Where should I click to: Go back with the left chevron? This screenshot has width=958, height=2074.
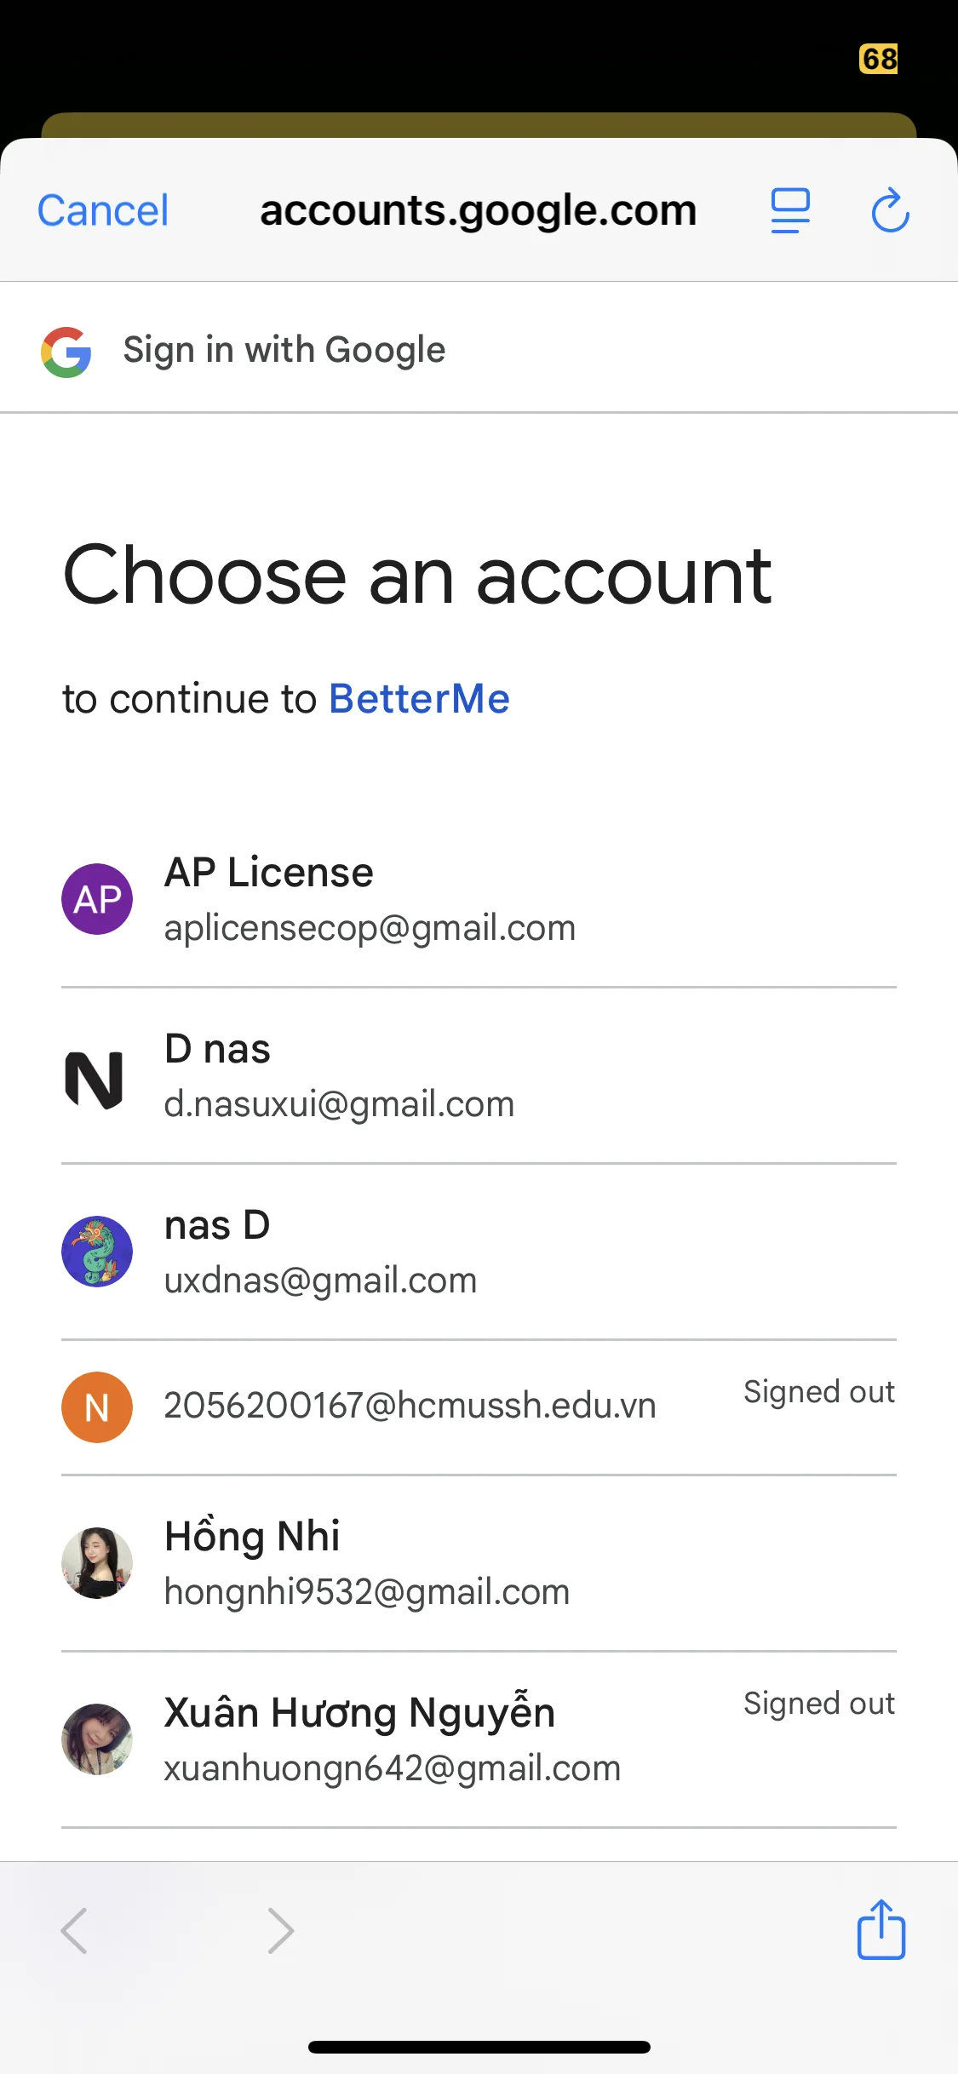[75, 1930]
